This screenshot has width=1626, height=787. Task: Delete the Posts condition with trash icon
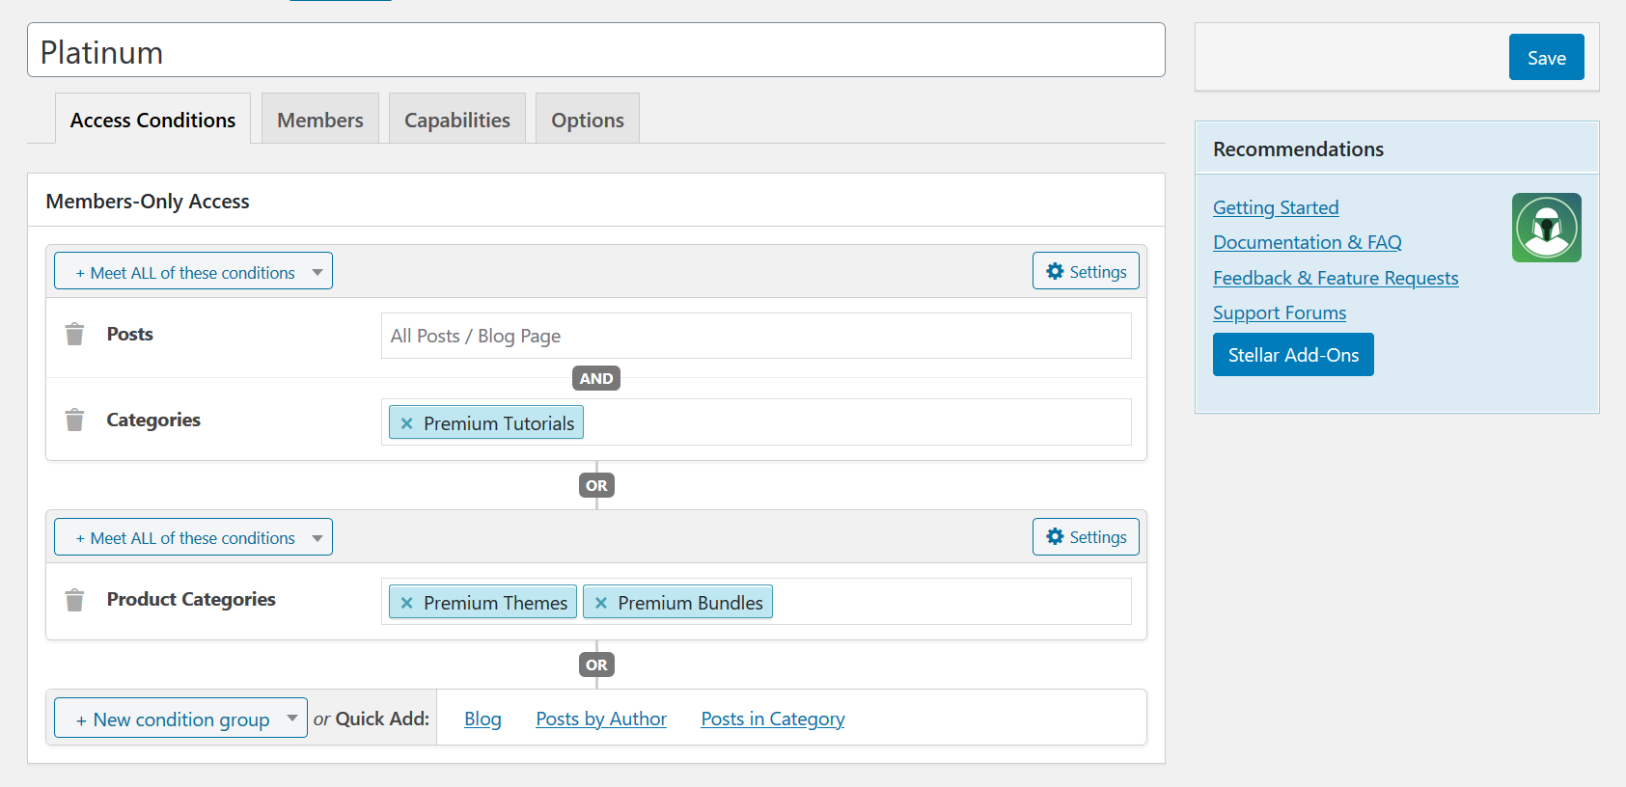pos(74,334)
